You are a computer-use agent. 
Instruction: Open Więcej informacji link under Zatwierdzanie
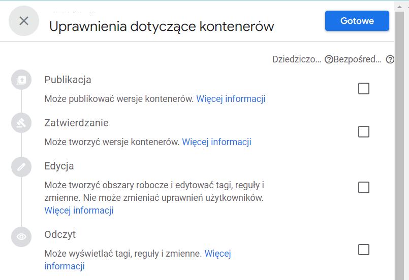[216, 142]
